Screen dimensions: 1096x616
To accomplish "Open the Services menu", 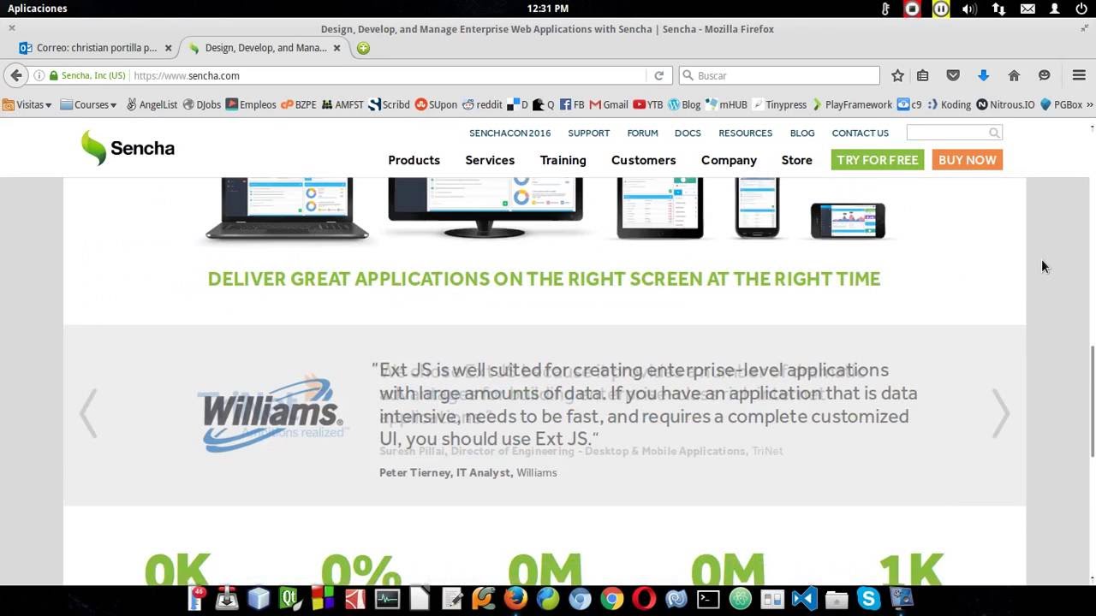I will (490, 160).
